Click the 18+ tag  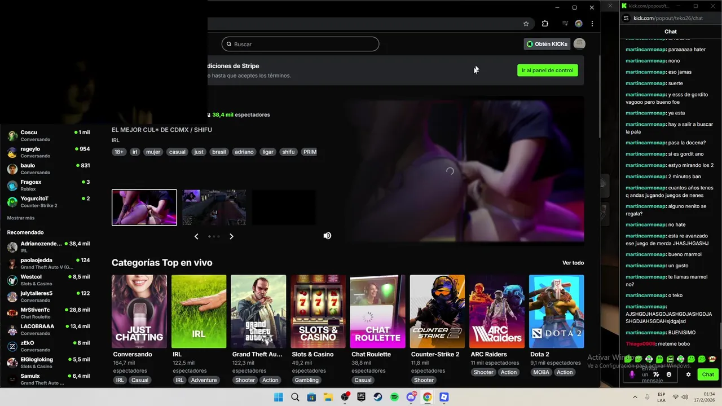(x=119, y=152)
